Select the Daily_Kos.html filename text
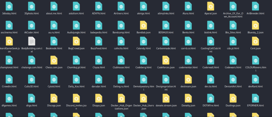This screenshot has width=272, height=117. click(76, 86)
